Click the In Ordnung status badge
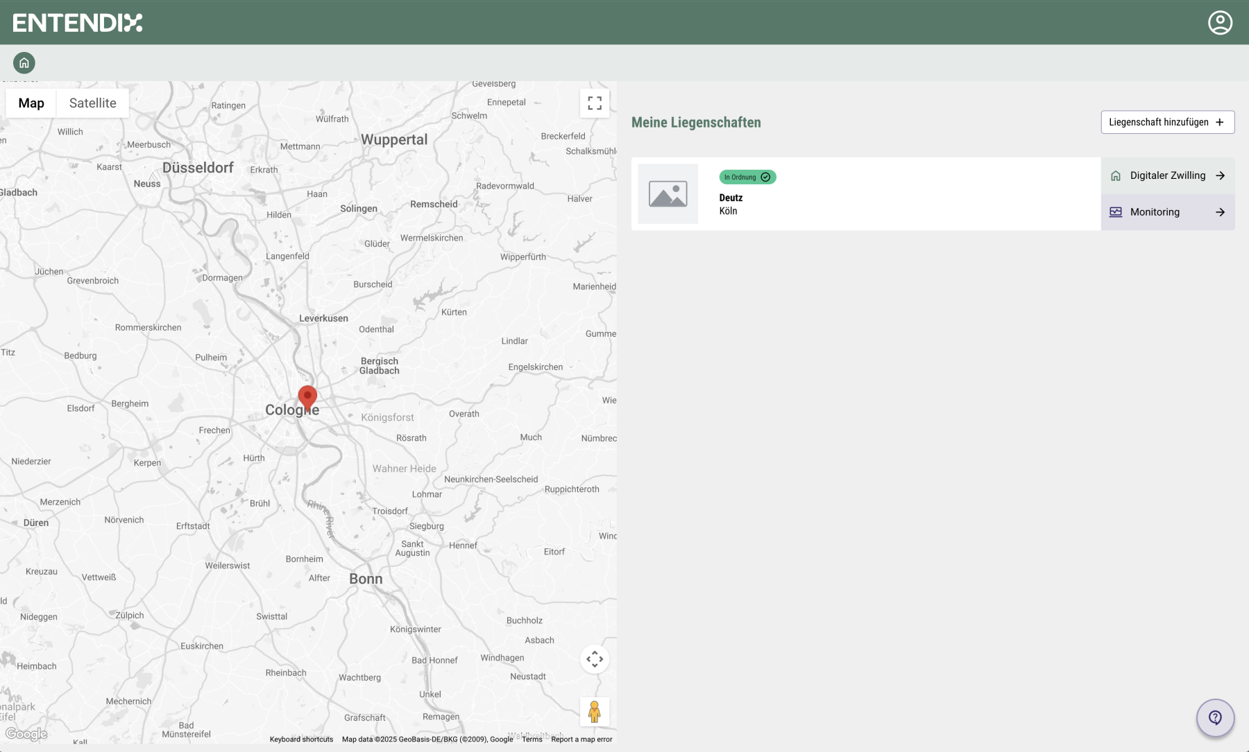This screenshot has width=1249, height=752. click(x=747, y=177)
